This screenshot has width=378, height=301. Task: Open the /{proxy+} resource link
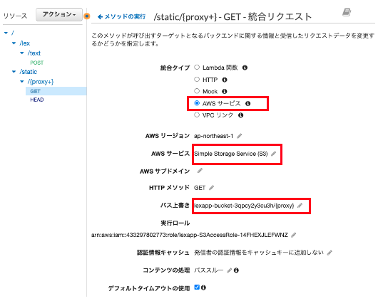[x=41, y=82]
